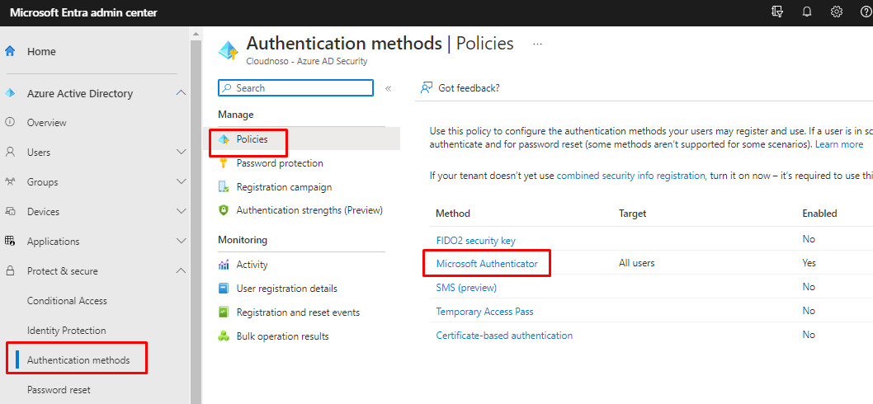Click the Got feedback icon
The width and height of the screenshot is (873, 404).
tap(427, 87)
